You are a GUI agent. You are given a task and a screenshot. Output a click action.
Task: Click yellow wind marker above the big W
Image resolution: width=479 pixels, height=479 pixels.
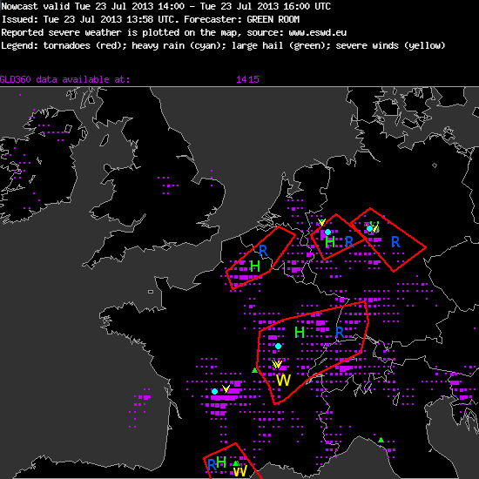(277, 364)
